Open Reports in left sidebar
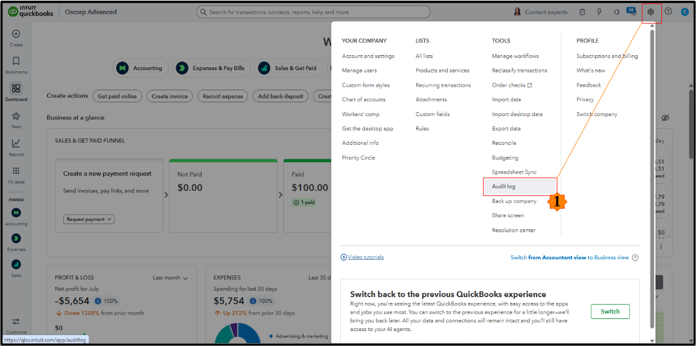 click(16, 143)
